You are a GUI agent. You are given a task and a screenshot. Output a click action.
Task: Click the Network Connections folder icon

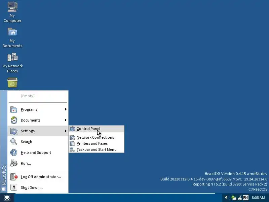[x=72, y=137]
